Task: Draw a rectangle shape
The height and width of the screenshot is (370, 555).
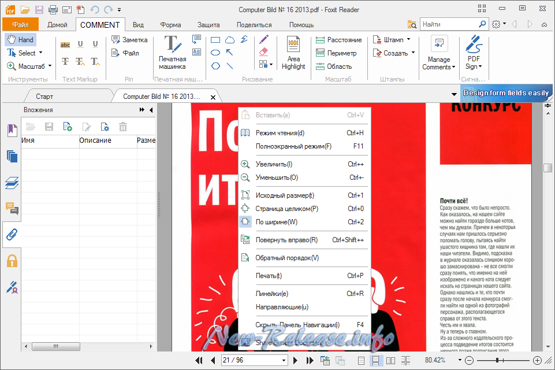Action: (215, 40)
